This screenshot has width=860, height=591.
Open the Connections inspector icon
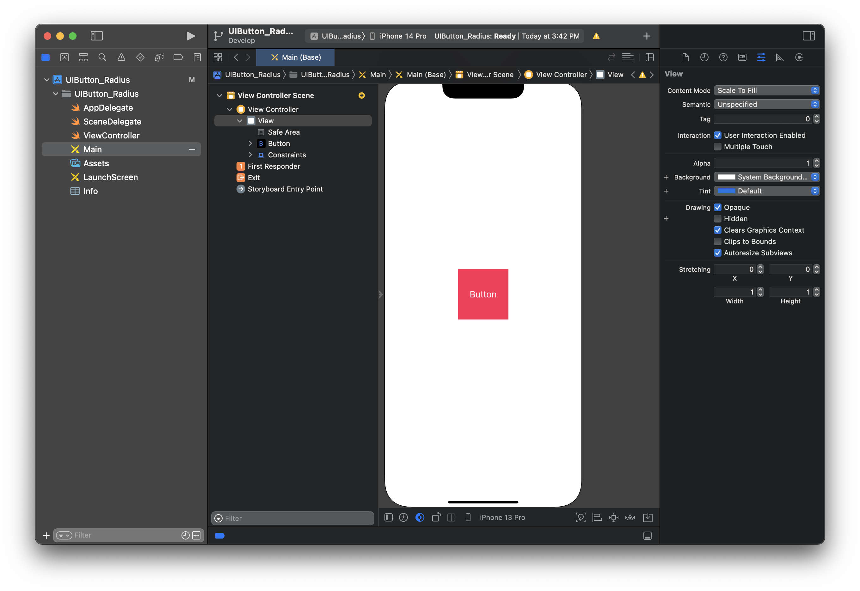pyautogui.click(x=799, y=58)
